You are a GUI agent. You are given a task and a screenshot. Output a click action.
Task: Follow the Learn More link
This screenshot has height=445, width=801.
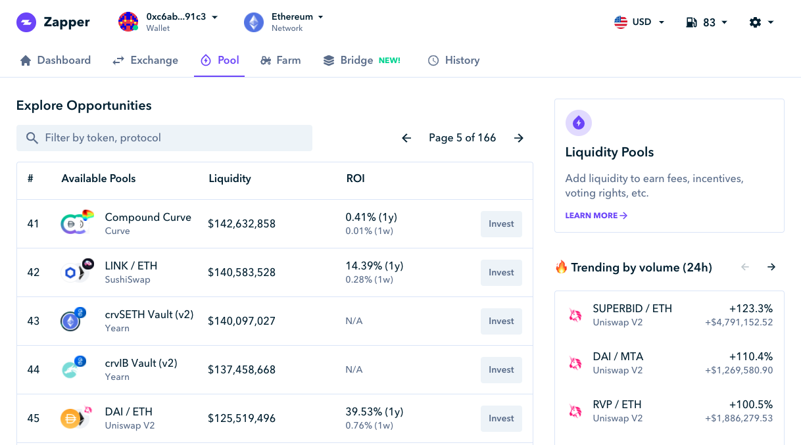click(x=596, y=216)
